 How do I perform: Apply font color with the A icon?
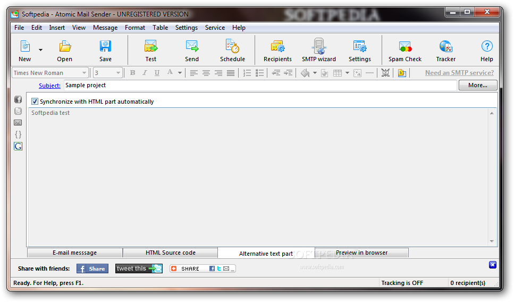point(170,72)
